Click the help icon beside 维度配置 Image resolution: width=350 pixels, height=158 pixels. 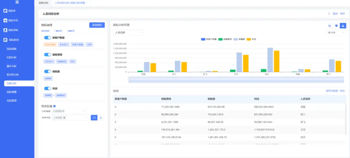pos(54,106)
